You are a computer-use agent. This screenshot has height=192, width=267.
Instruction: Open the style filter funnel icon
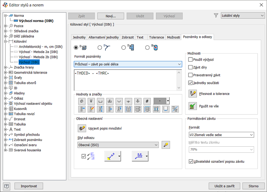(216, 16)
